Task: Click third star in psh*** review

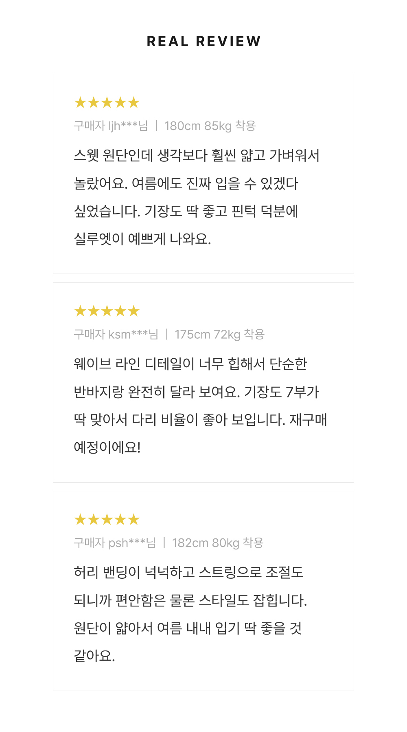Action: [x=107, y=519]
